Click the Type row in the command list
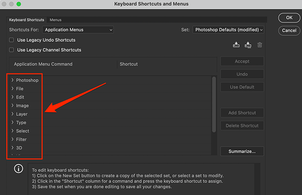 point(21,122)
